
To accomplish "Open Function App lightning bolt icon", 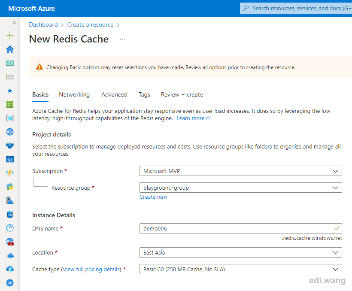I will [x=10, y=173].
